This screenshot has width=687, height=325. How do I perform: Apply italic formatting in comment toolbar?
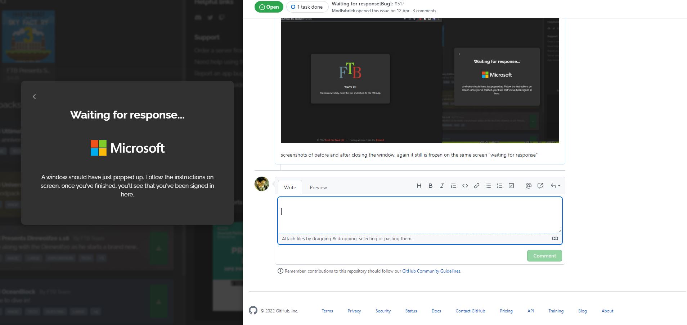(442, 186)
